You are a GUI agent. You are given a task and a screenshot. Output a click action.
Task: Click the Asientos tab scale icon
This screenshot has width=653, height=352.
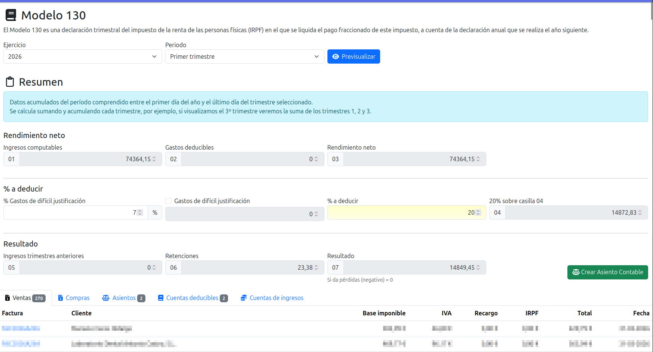(x=106, y=298)
